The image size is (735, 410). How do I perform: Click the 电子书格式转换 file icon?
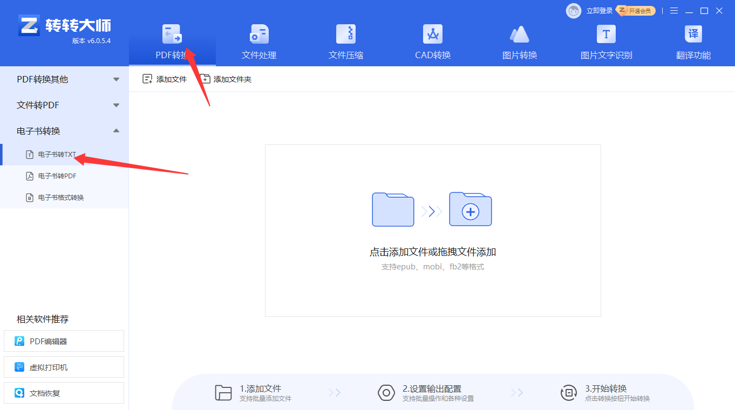30,198
